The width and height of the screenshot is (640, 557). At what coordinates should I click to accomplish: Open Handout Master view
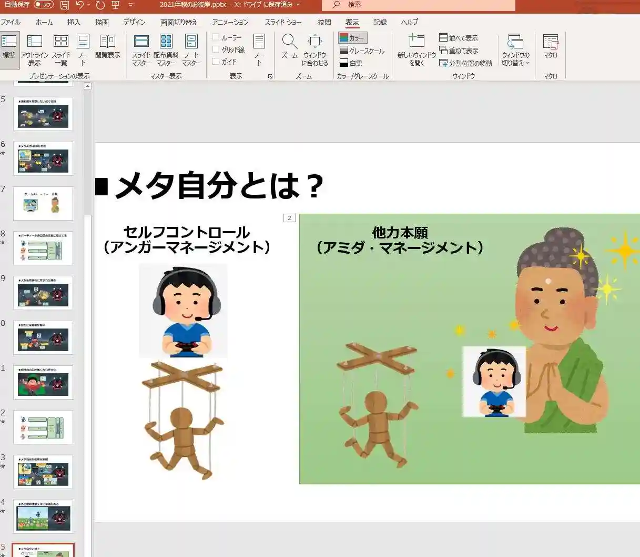[166, 50]
